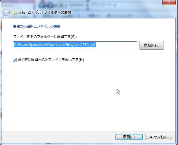The image size is (178, 145).
Task: Close the ZIP extraction dialog with the X
Action: click(x=170, y=3)
